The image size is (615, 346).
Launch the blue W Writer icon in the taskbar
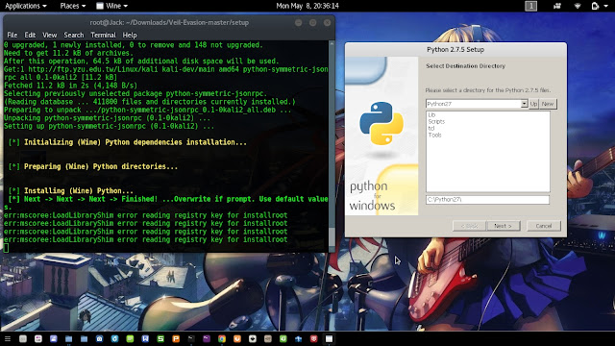click(145, 338)
